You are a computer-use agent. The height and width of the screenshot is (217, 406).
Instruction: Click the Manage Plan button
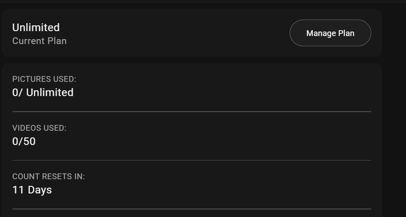coord(330,33)
